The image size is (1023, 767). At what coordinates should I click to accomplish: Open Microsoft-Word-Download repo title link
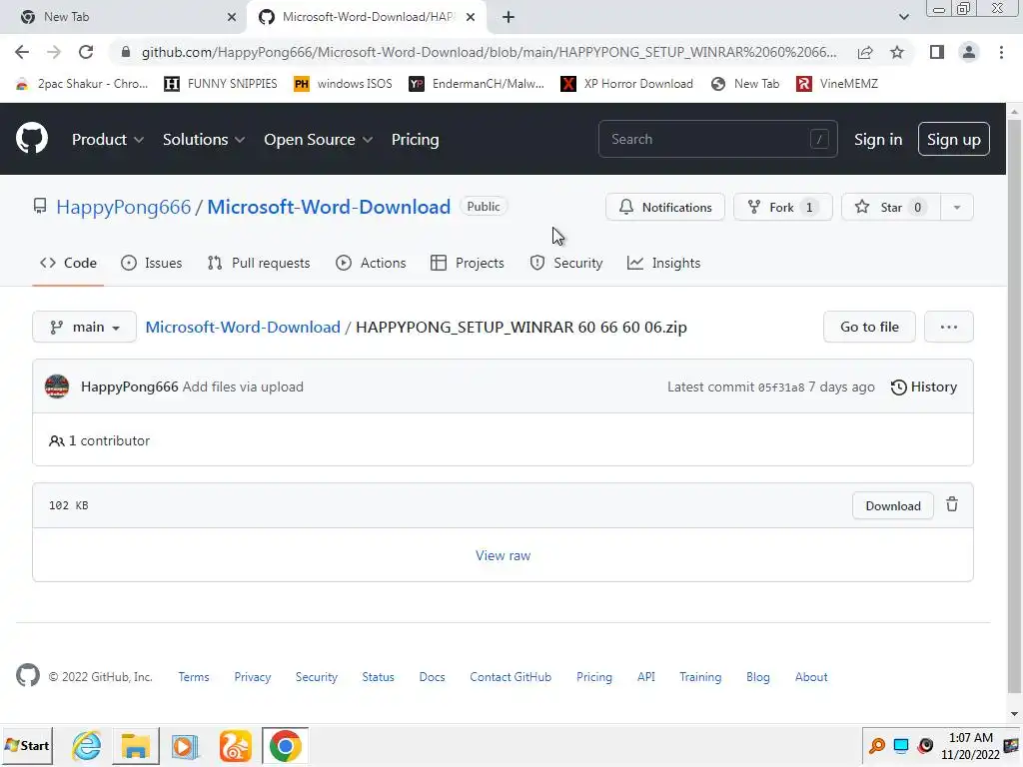click(x=329, y=207)
